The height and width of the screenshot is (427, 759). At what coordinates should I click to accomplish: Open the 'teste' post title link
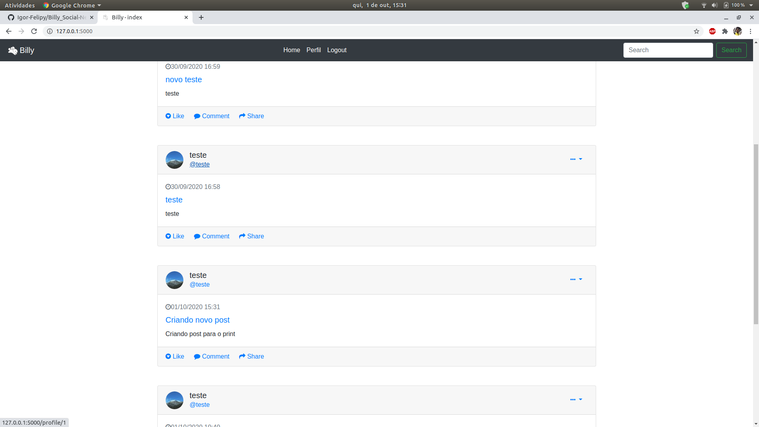pyautogui.click(x=174, y=200)
